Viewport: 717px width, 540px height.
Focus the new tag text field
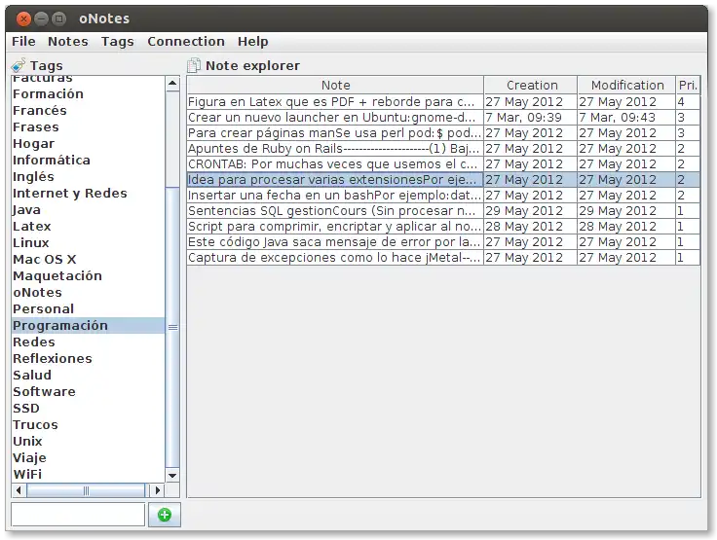tap(78, 515)
